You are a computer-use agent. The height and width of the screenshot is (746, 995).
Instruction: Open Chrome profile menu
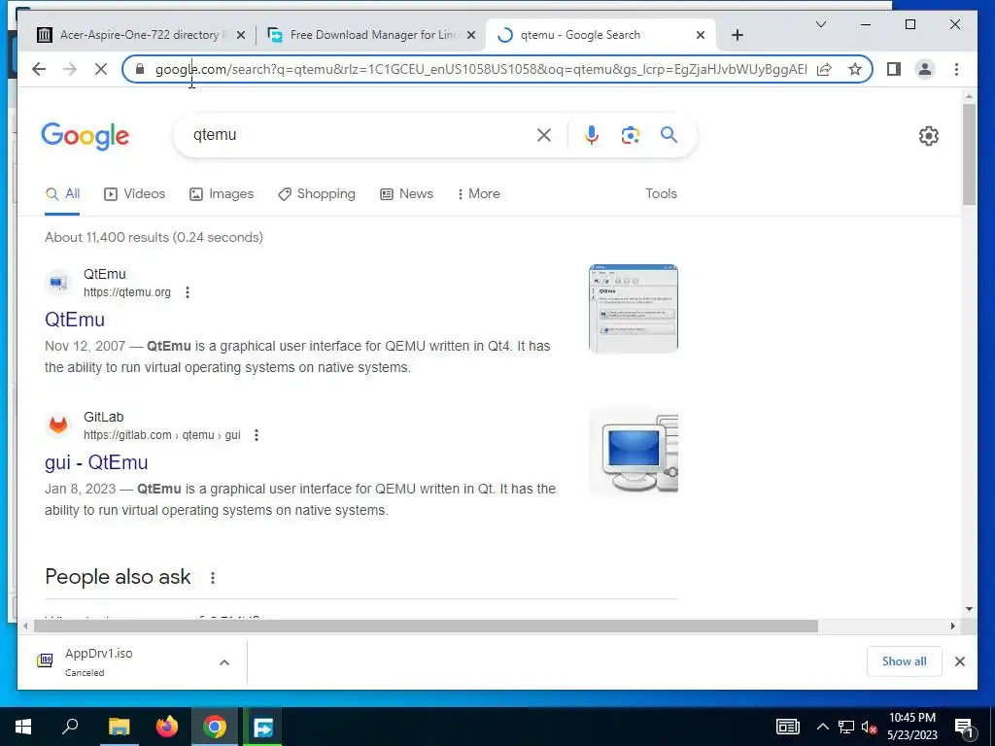925,69
